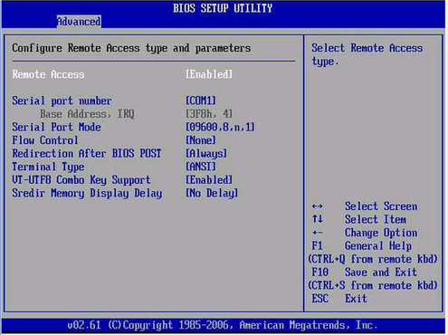Select Redirection After BIOS POST option

click(87, 153)
